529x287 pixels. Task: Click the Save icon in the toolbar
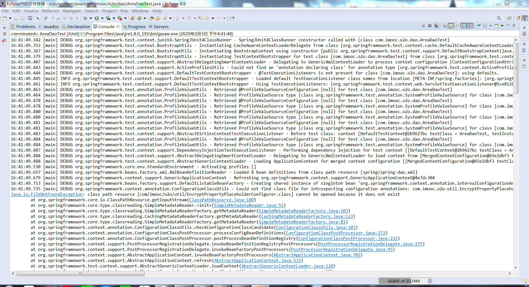point(16,18)
